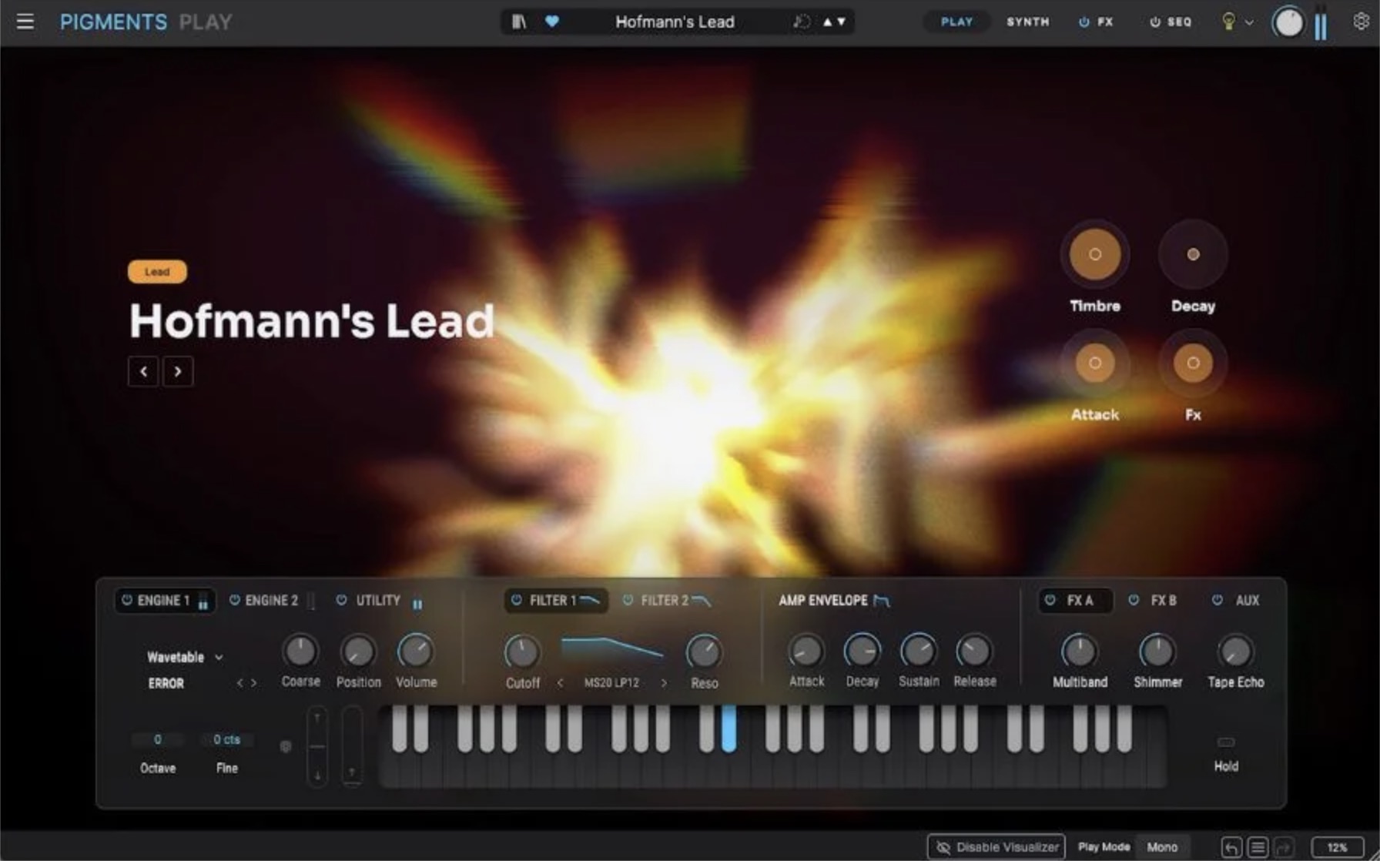1380x861 pixels.
Task: Click the Hofmann's Lead preset name field
Action: [x=675, y=22]
